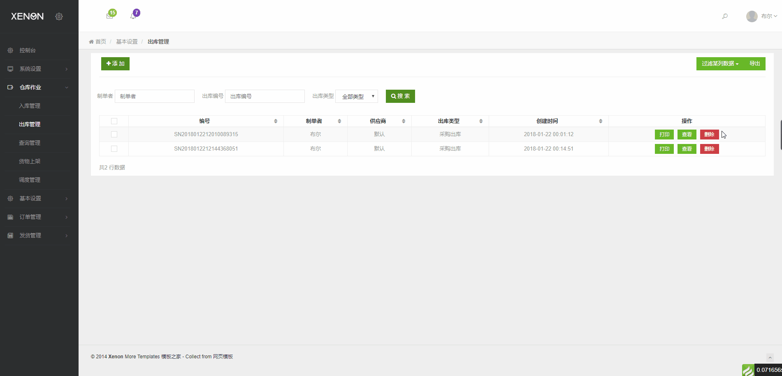Toggle the select-all checkbox in table header
This screenshot has height=376, width=782.
114,121
